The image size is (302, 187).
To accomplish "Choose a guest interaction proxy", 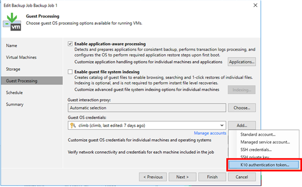I will tap(242, 108).
